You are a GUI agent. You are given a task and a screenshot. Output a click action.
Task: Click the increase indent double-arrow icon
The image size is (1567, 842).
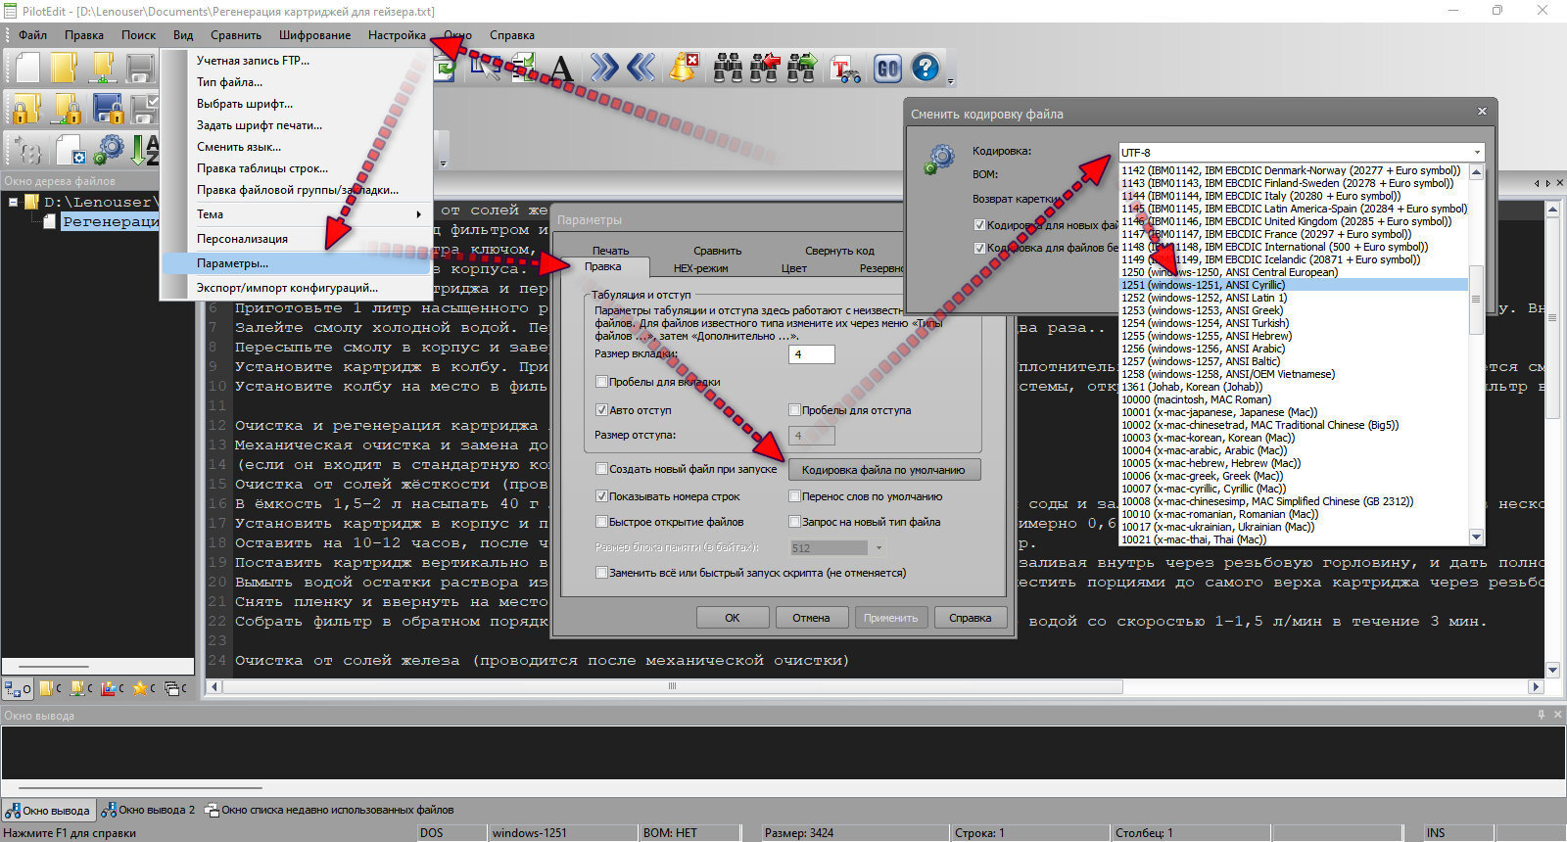tap(604, 68)
